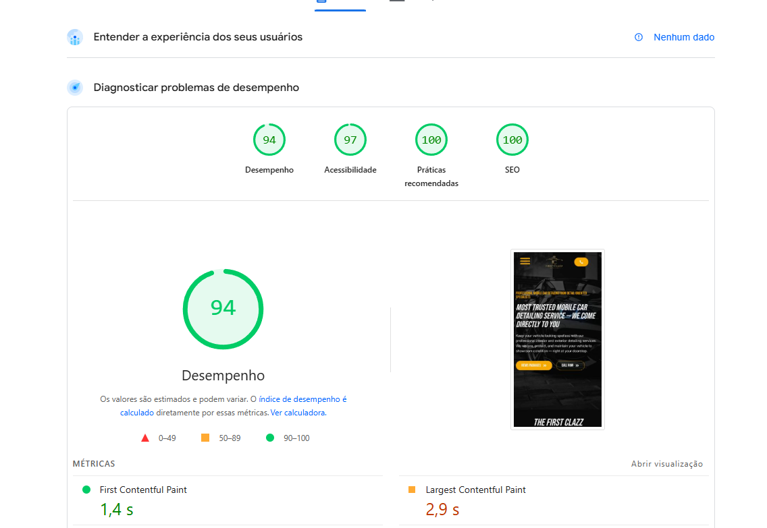Click the yellow phone button in the site preview

pos(581,262)
